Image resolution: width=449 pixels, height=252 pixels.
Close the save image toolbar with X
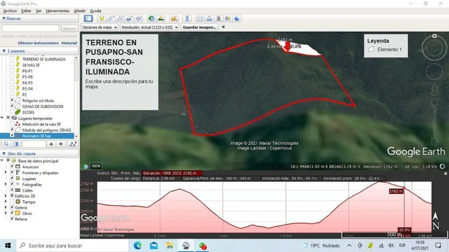click(223, 27)
